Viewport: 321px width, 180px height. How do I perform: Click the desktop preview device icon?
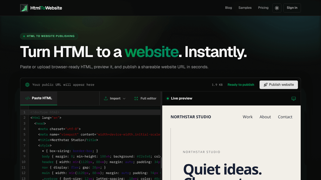pos(294,98)
